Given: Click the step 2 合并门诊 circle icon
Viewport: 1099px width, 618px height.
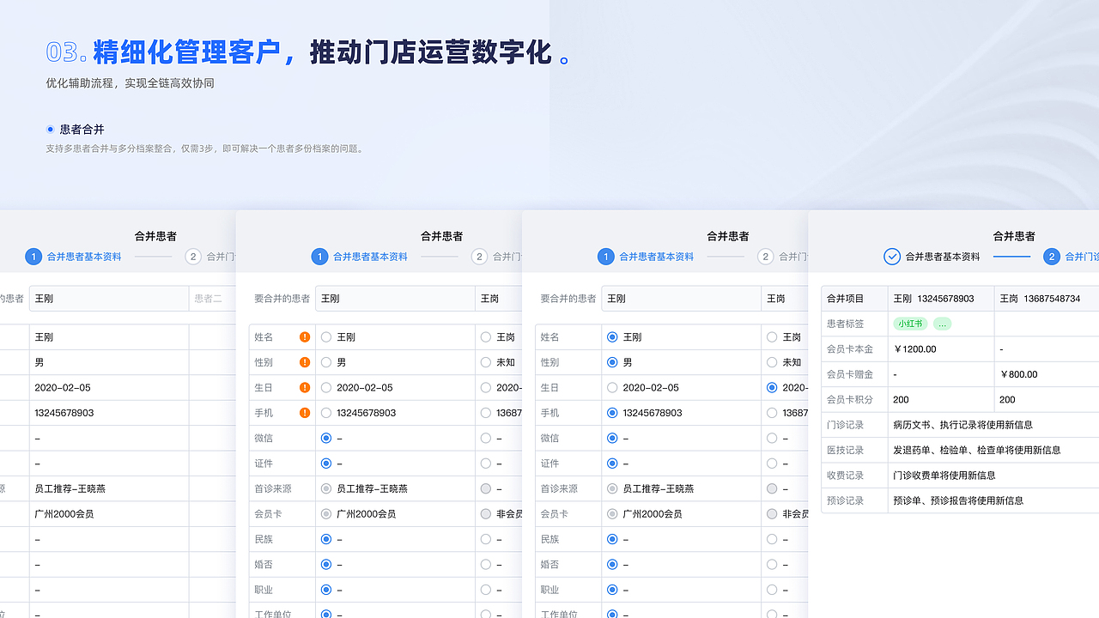Looking at the screenshot, I should tap(1052, 257).
